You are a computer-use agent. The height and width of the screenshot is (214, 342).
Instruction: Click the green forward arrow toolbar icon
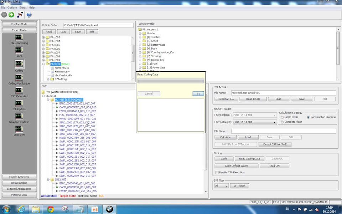pos(11,15)
